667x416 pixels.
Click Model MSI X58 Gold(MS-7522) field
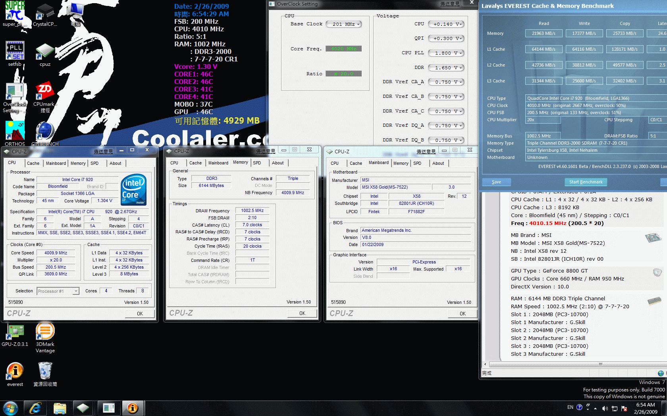(395, 187)
